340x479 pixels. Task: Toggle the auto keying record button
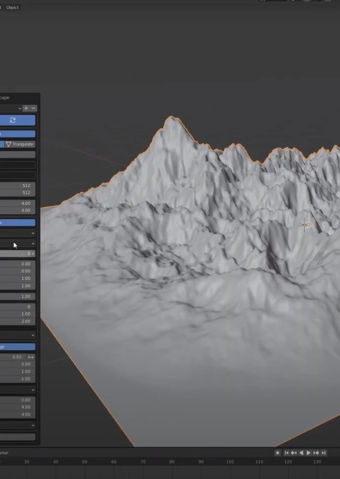pos(278,453)
